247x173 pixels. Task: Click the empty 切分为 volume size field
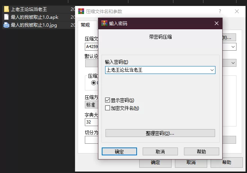tap(92, 140)
